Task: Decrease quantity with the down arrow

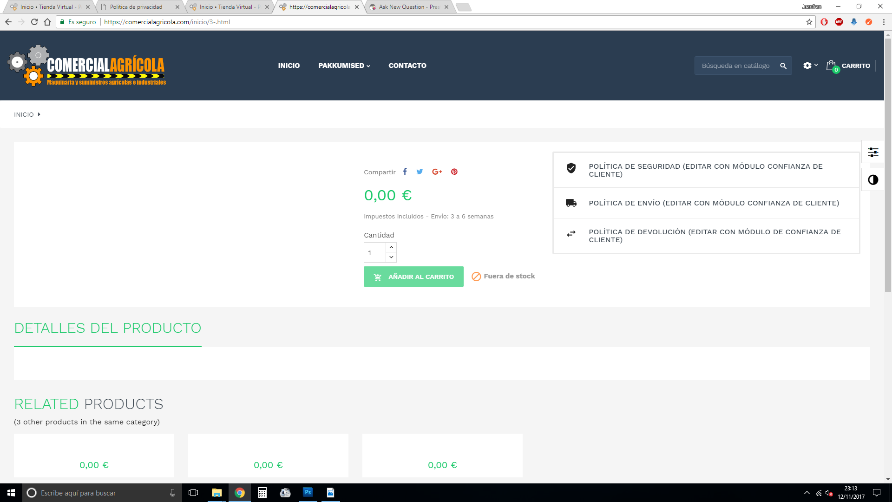Action: point(391,257)
